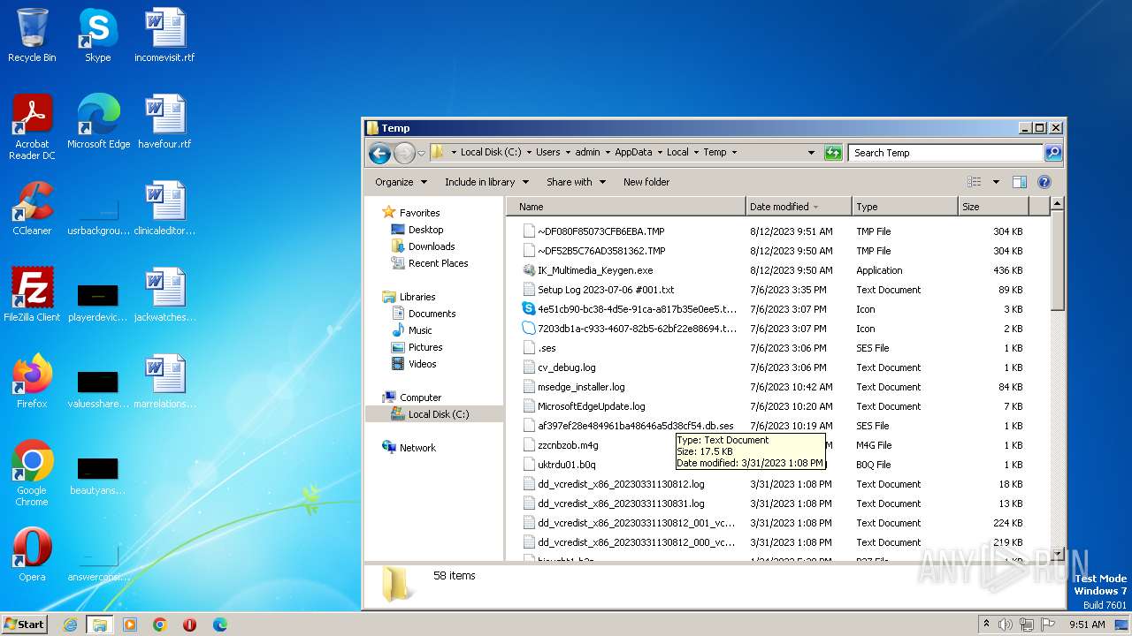Open Internet Explorer from taskbar
The width and height of the screenshot is (1132, 636).
click(70, 625)
